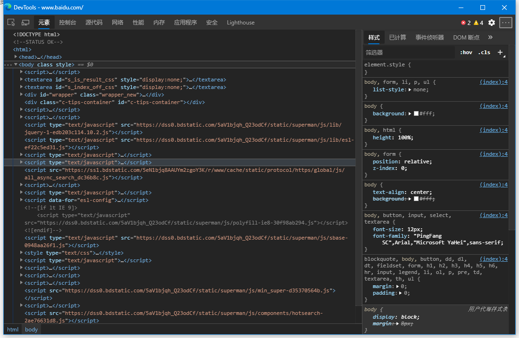Open source link for body, form, li, p, ul rule
Image resolution: width=519 pixels, height=338 pixels.
pos(494,82)
